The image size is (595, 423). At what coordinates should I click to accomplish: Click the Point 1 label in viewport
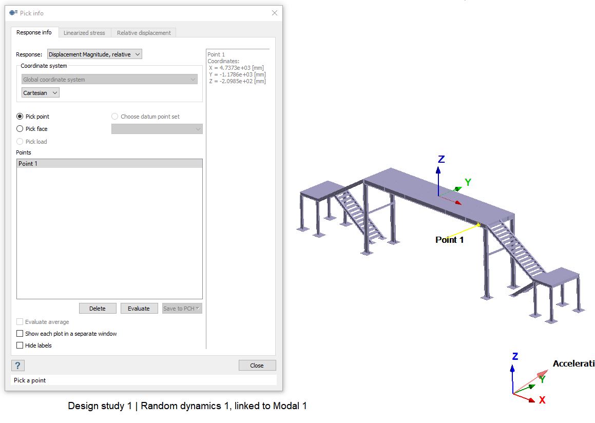(449, 240)
